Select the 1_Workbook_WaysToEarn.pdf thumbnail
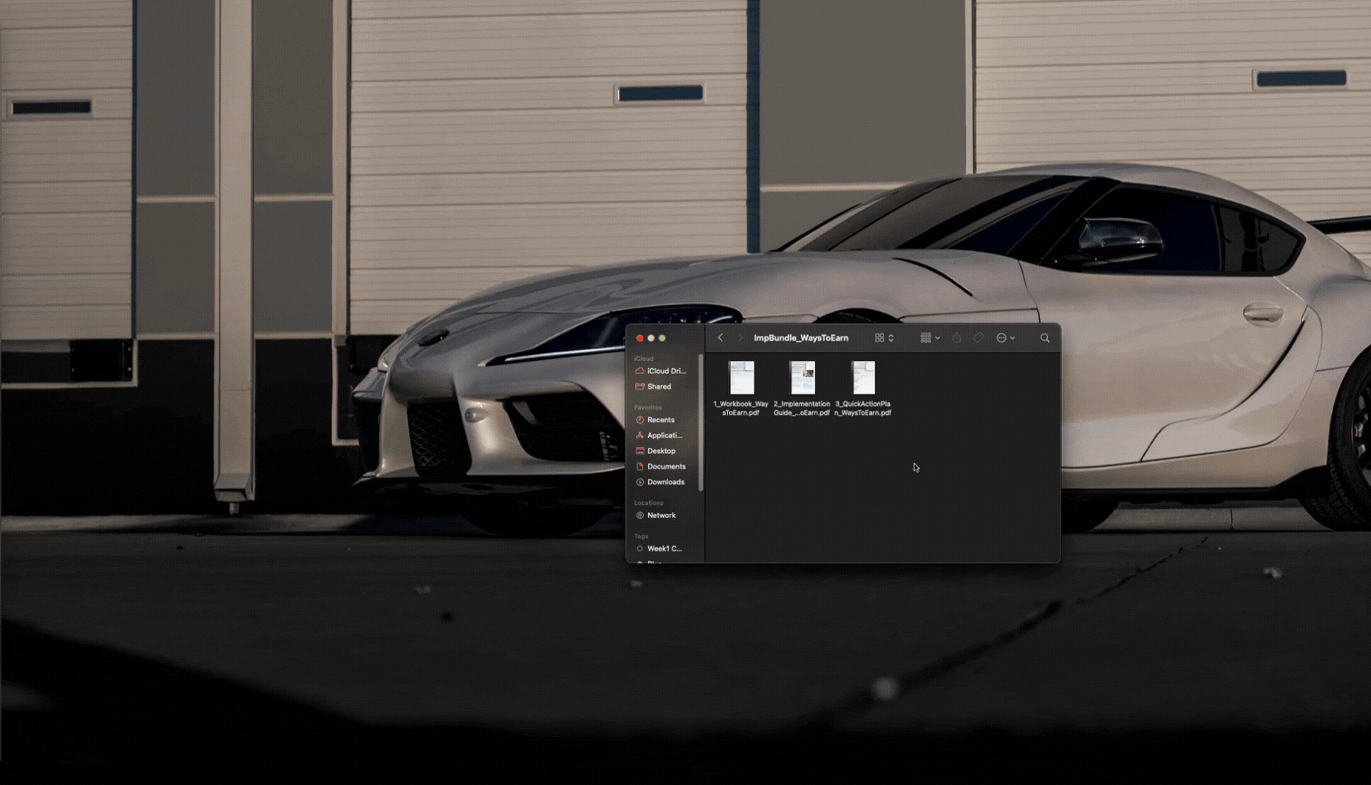This screenshot has height=785, width=1371. click(741, 378)
